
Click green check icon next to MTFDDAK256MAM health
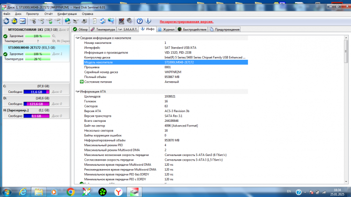5,36
